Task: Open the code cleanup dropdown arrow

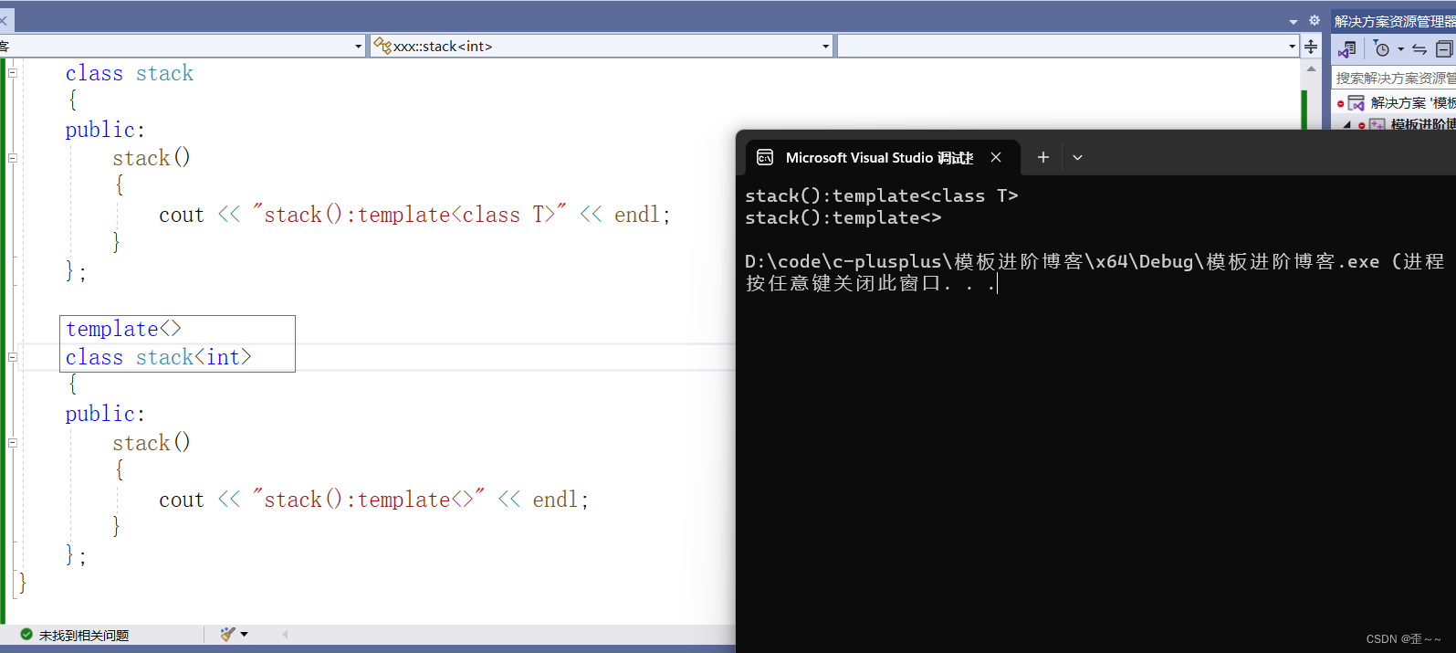Action: coord(244,635)
